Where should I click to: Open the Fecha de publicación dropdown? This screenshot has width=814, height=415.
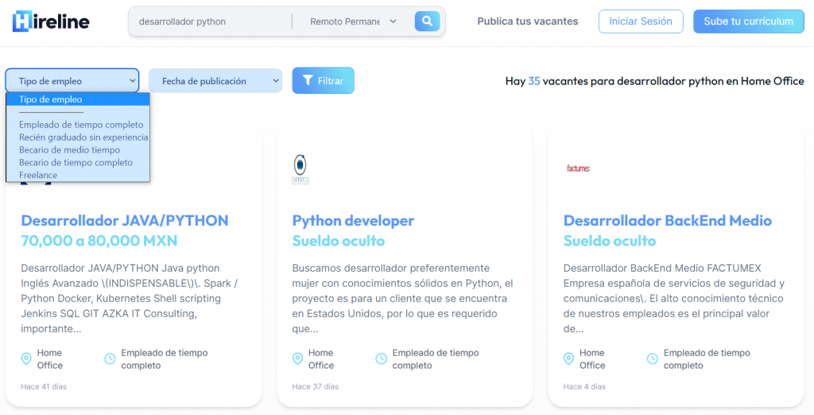[215, 80]
